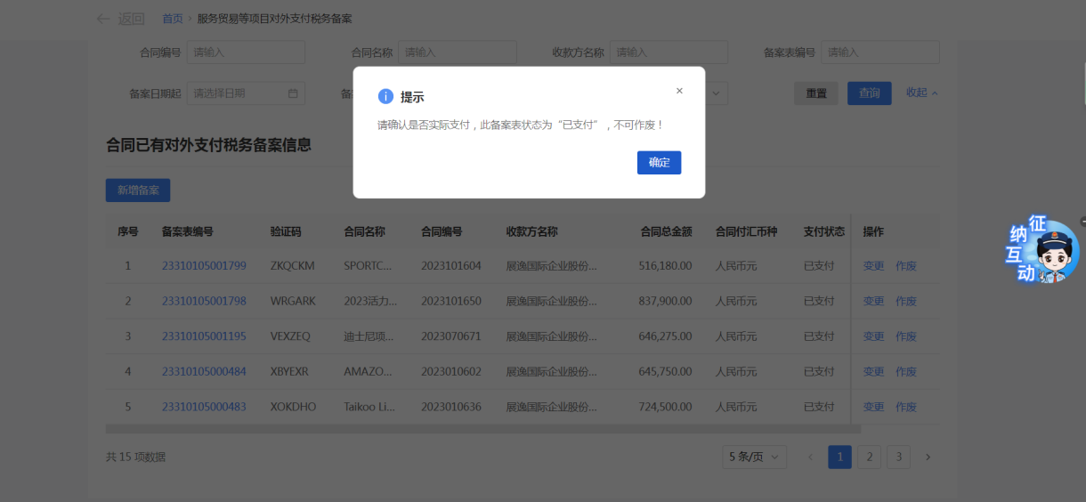Click calendar icon in 备案日期起 field
The width and height of the screenshot is (1086, 502).
coord(293,93)
